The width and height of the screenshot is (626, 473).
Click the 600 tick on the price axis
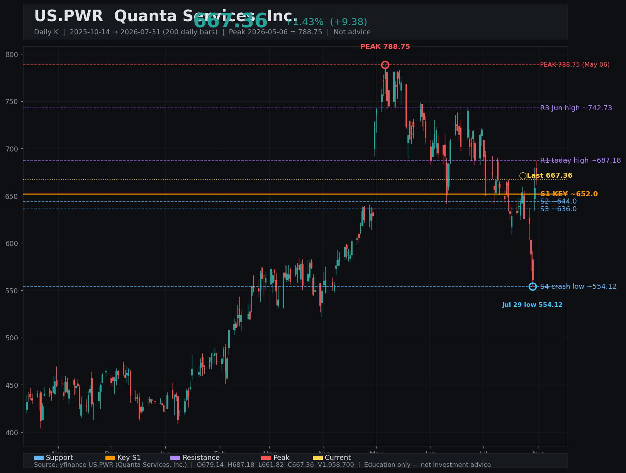12,243
